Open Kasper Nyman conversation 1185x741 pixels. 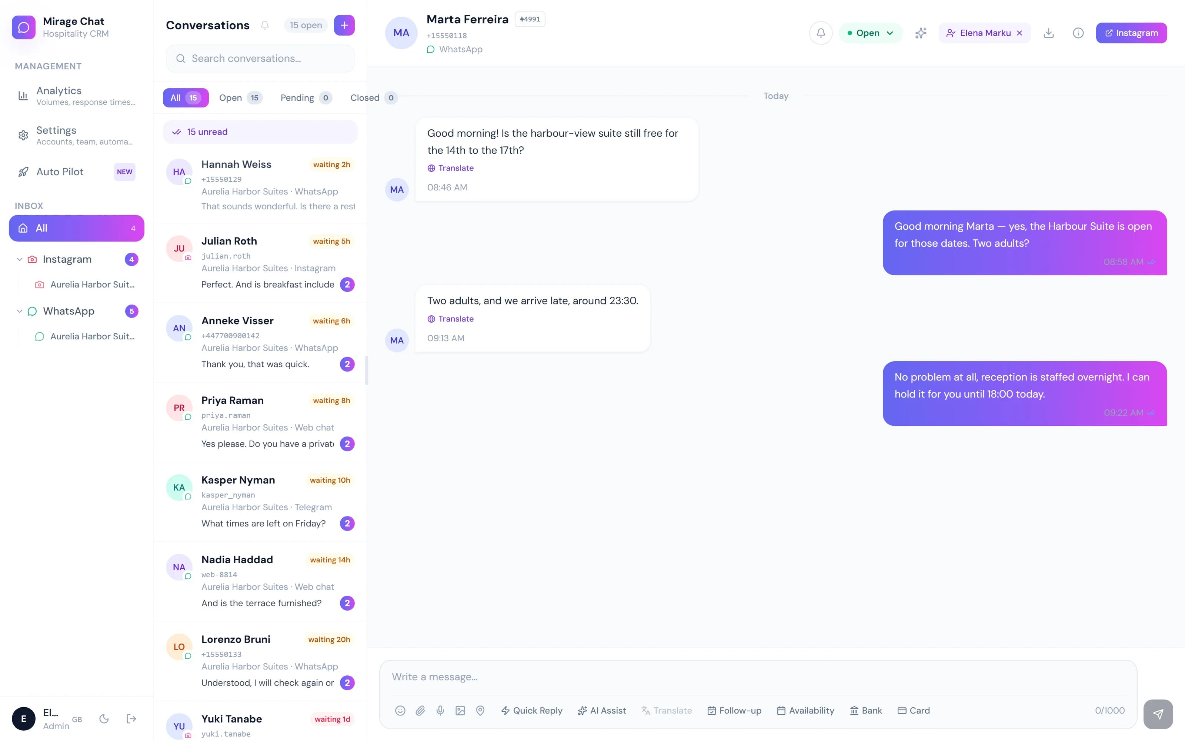260,502
